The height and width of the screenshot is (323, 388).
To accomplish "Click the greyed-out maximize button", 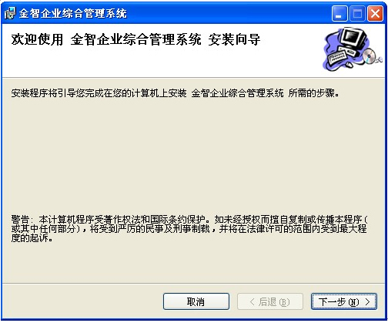I will [x=357, y=13].
